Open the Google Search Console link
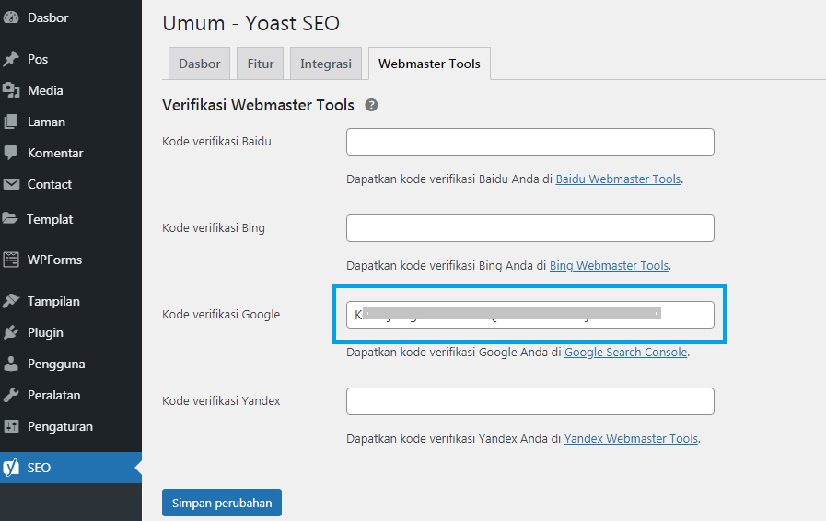 tap(626, 352)
